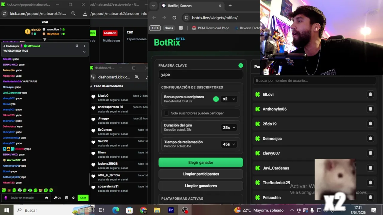Open the x2 subscriber bonus dropdown

click(x=229, y=99)
